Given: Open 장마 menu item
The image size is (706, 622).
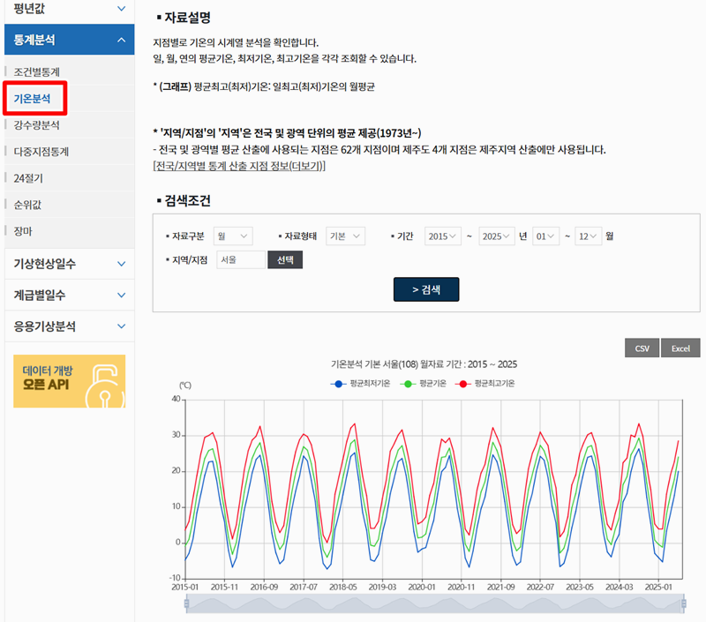Looking at the screenshot, I should coord(23,231).
